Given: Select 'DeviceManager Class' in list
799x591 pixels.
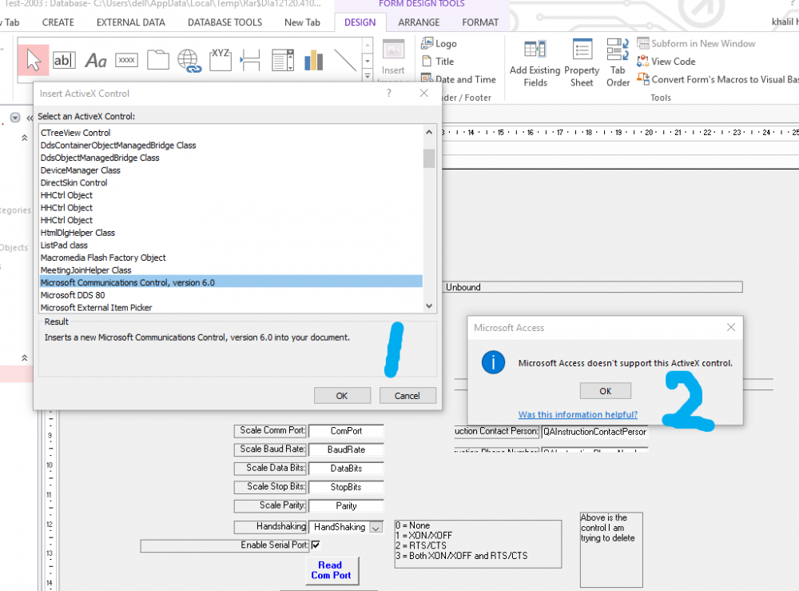Looking at the screenshot, I should 232,170.
